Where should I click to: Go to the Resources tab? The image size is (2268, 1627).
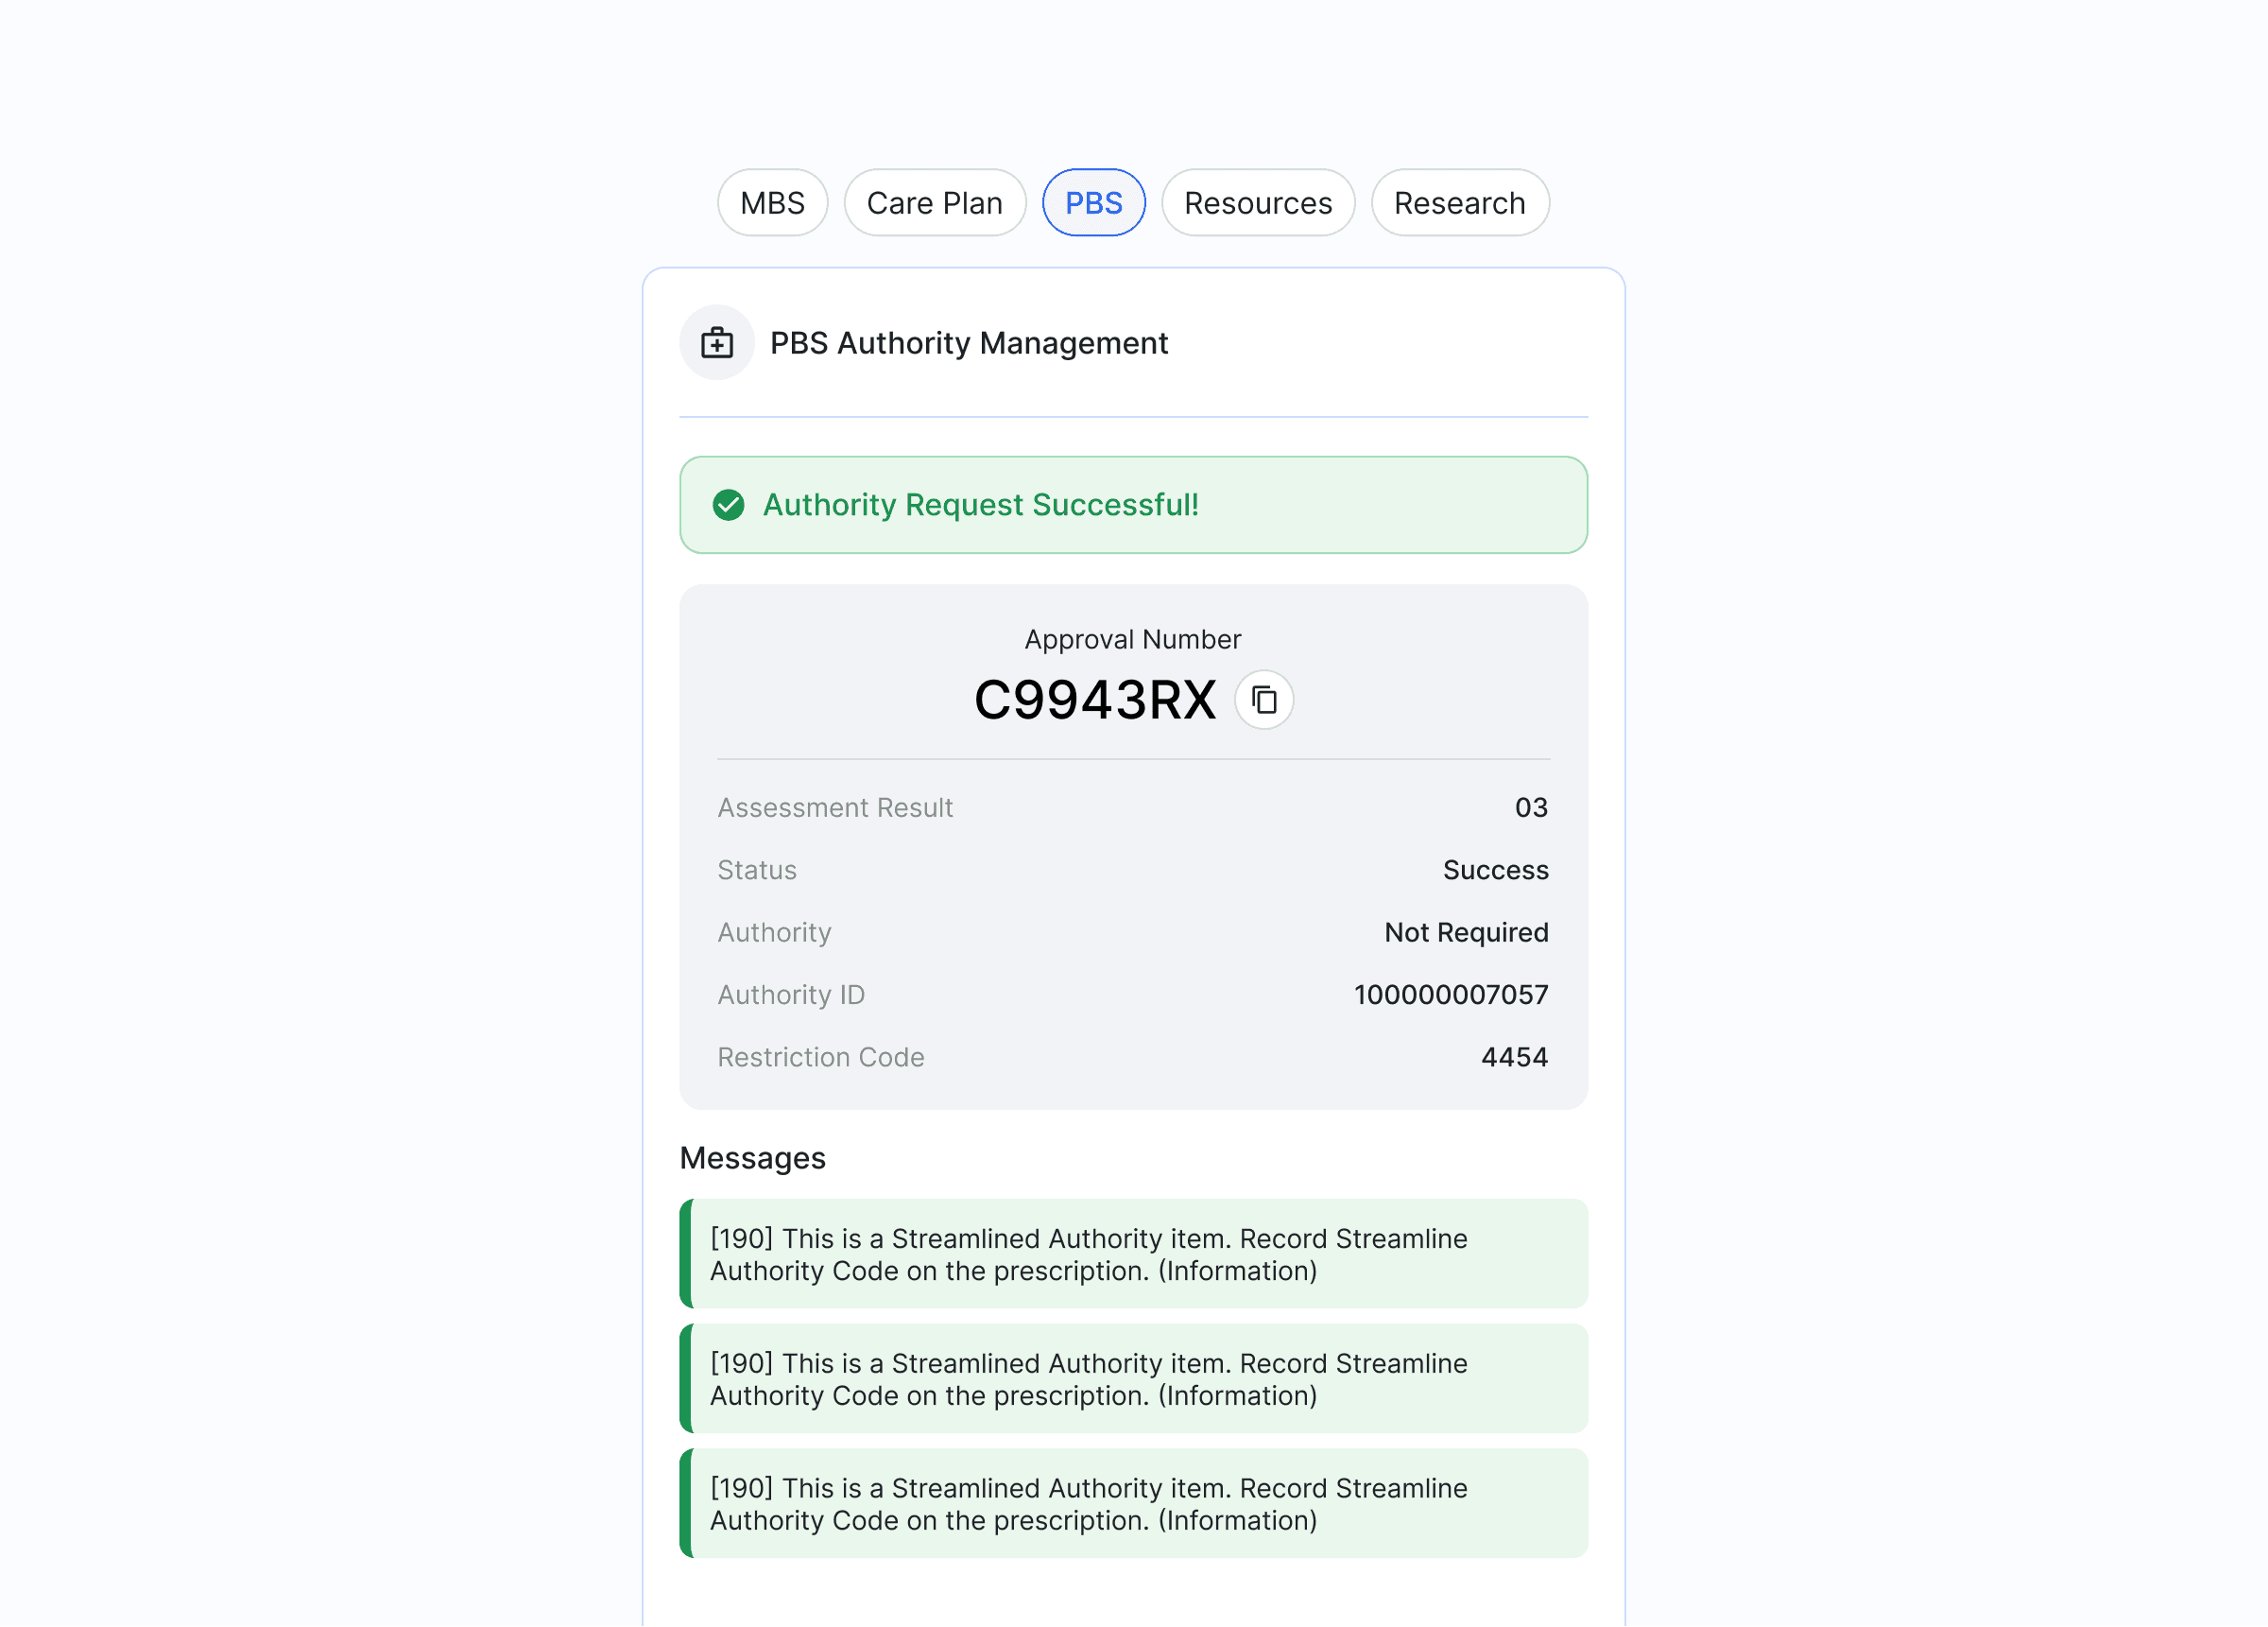(x=1257, y=203)
